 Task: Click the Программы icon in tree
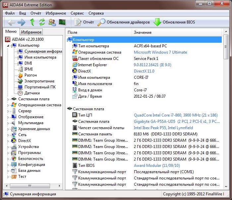coord(14,153)
